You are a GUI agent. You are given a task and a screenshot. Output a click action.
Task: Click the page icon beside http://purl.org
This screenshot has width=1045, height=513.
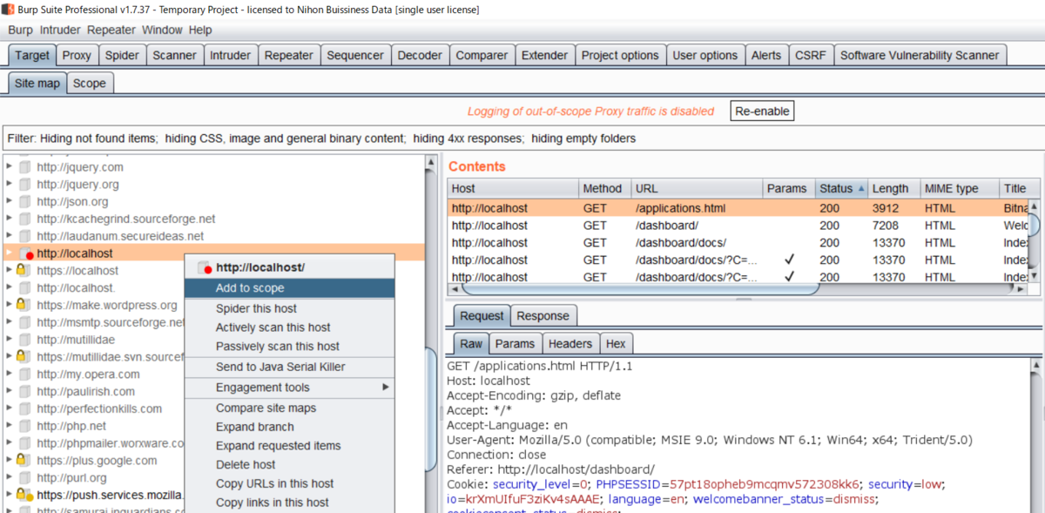coord(25,478)
